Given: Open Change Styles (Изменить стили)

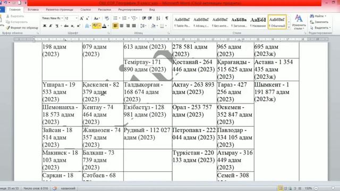Looking at the screenshot, I should (299, 22).
